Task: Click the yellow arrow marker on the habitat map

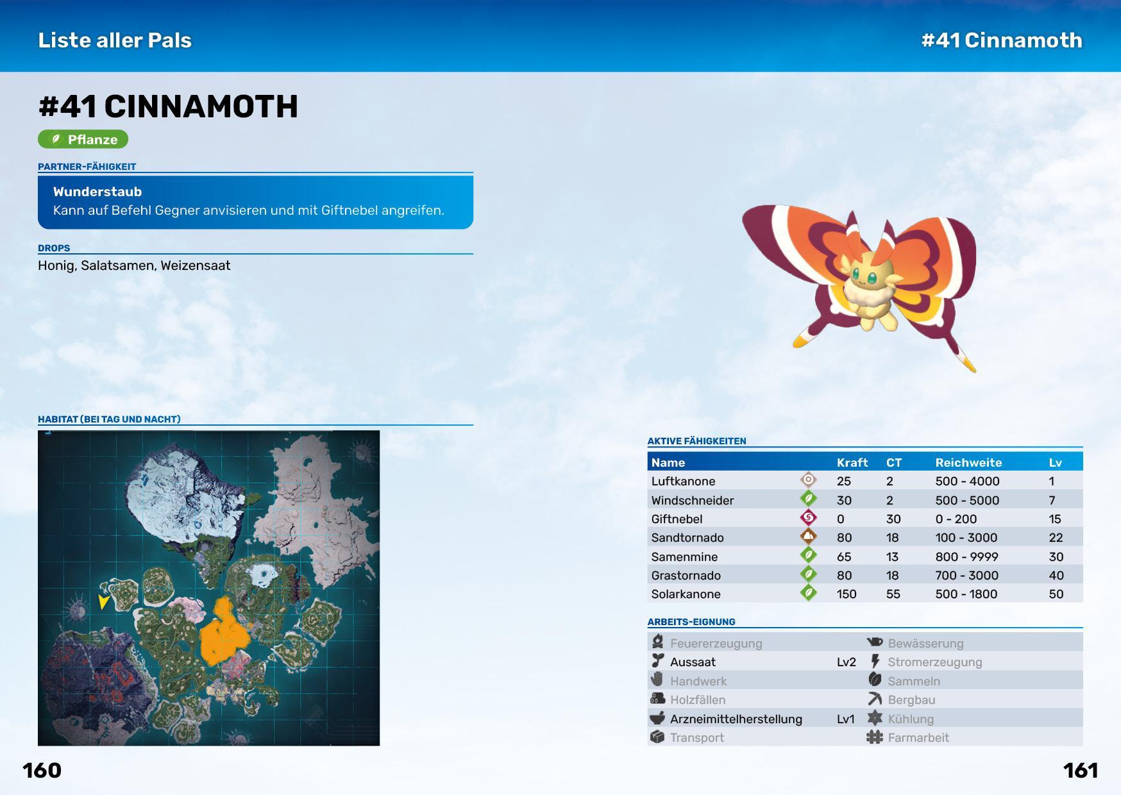Action: tap(103, 601)
